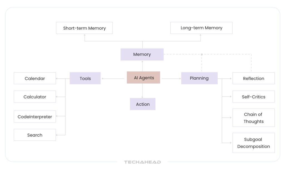Click the Reflection box
The width and height of the screenshot is (285, 169).
pyautogui.click(x=254, y=78)
